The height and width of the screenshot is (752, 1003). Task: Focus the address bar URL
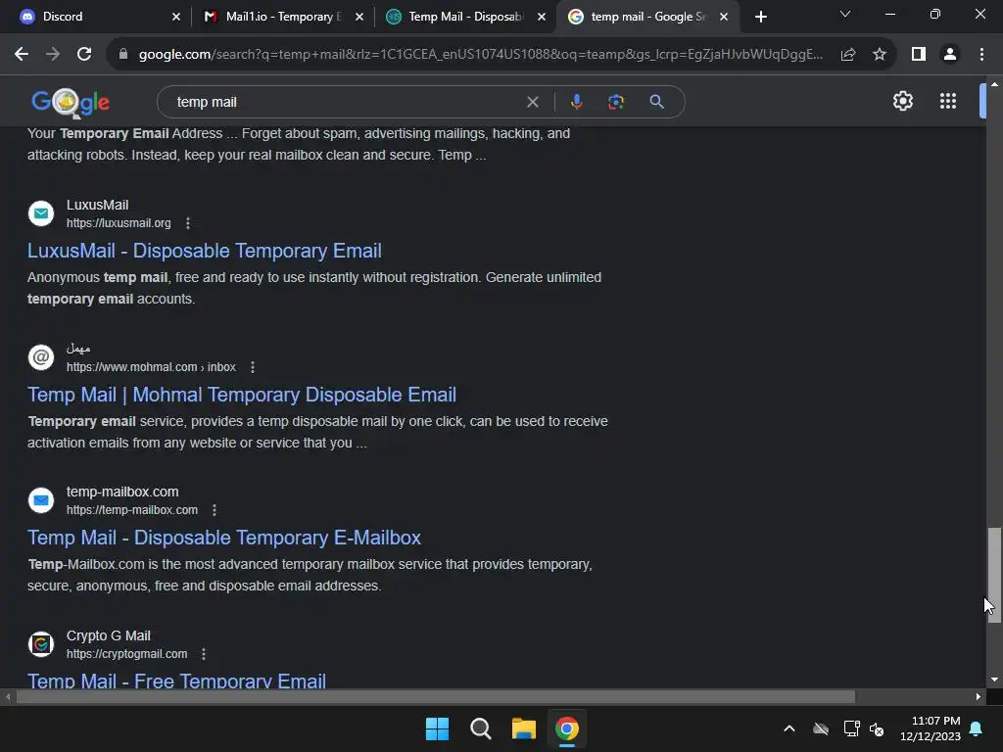[x=480, y=55]
